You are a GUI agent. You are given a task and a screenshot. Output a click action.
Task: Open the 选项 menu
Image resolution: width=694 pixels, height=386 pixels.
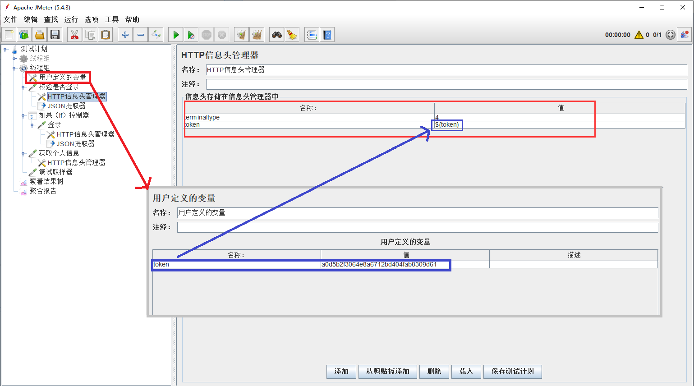[x=92, y=19]
